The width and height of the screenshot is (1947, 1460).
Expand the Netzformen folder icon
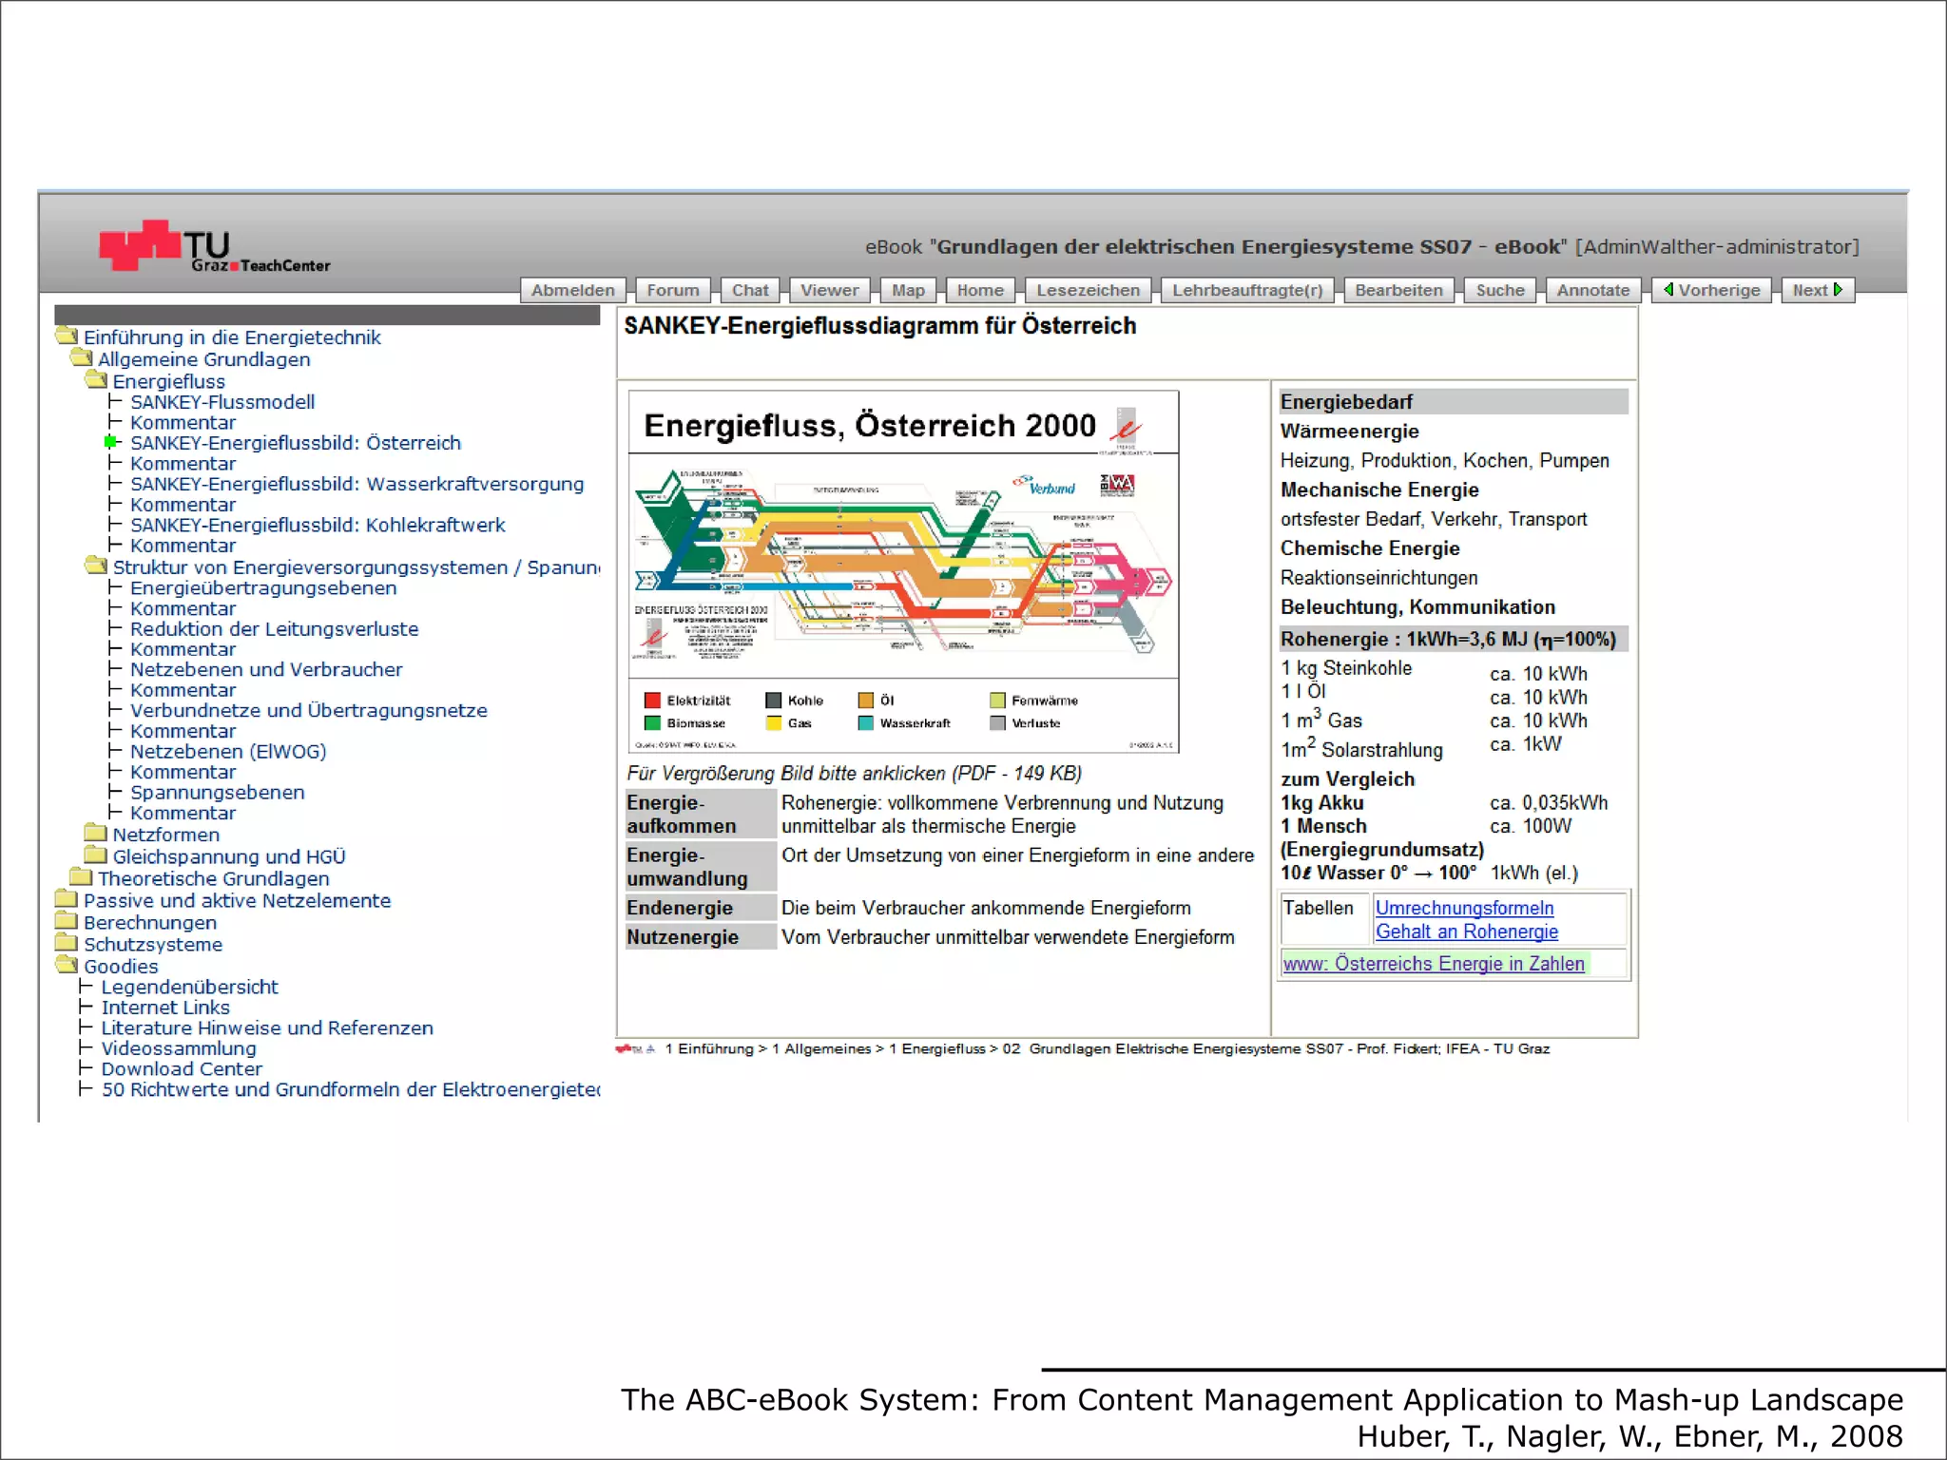pos(95,833)
